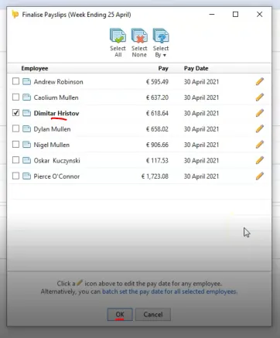Tick the Nigel Mullen checkbox
280x338 pixels.
point(15,144)
